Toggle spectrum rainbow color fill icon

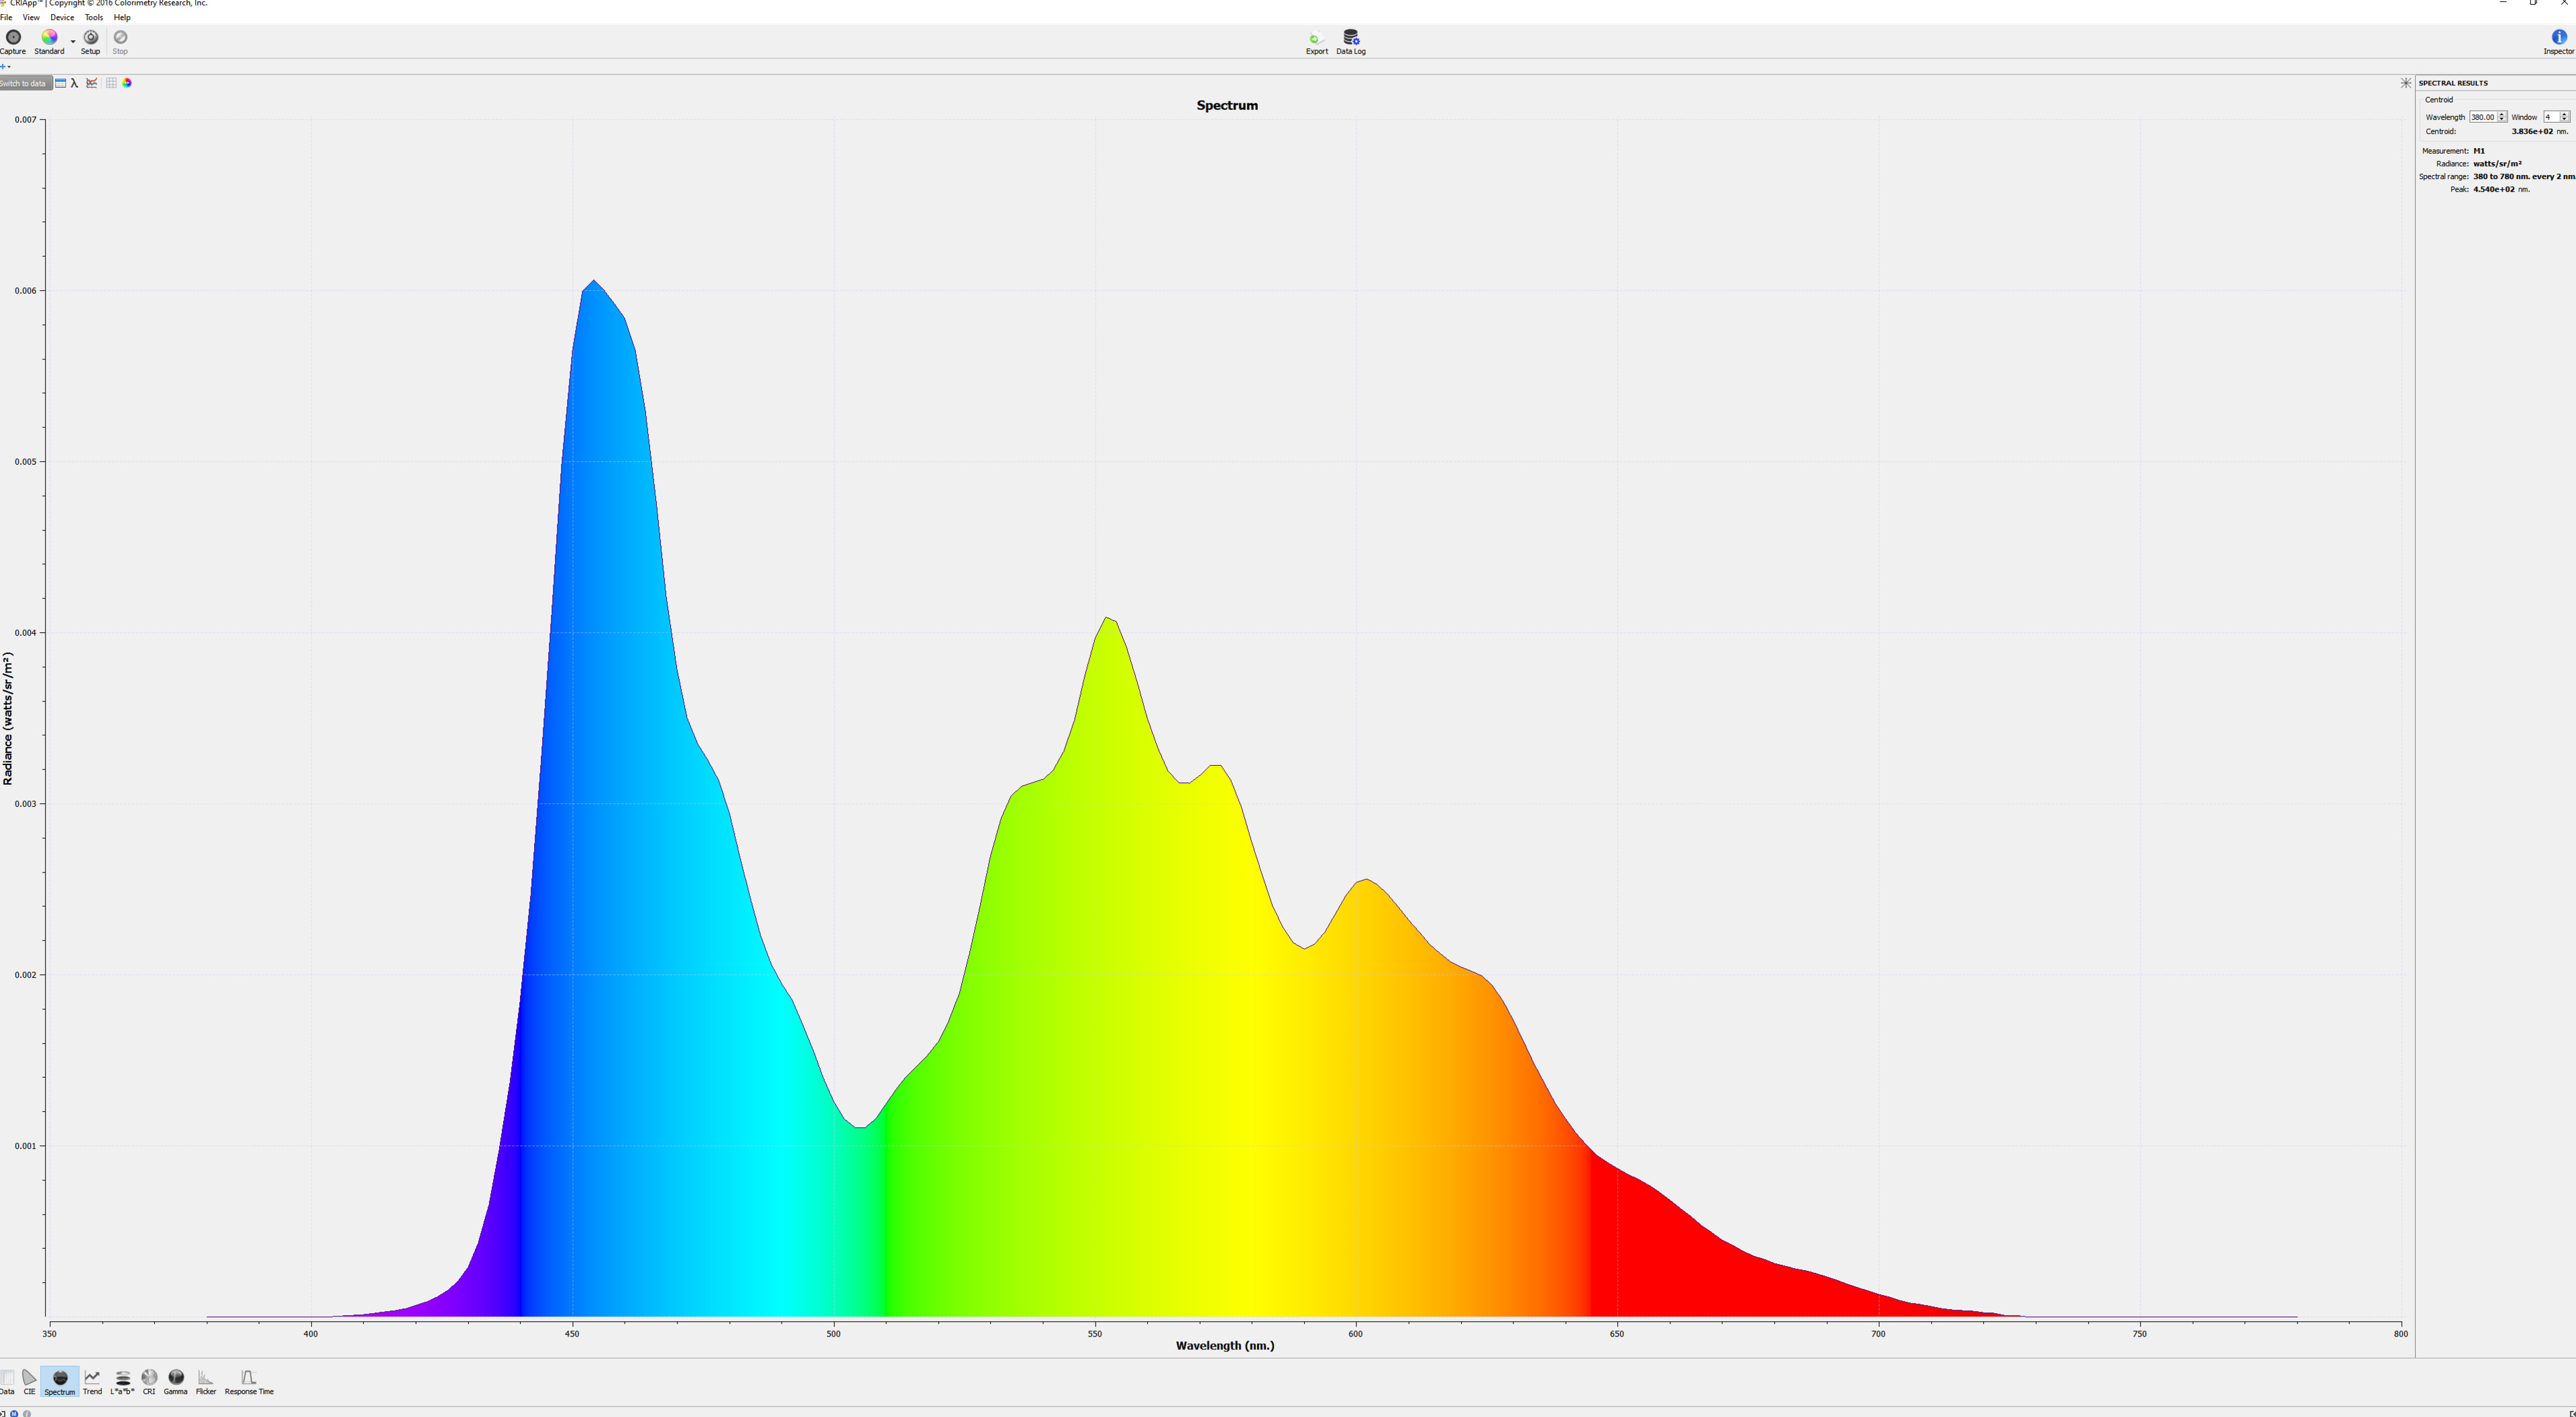pyautogui.click(x=127, y=83)
